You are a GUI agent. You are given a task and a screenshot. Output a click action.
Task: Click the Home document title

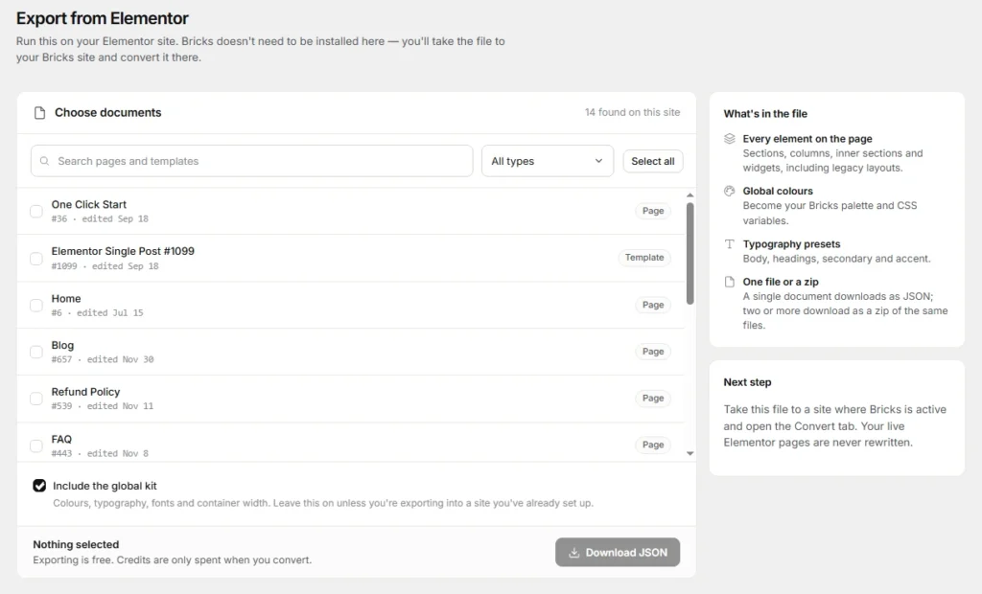coord(66,299)
